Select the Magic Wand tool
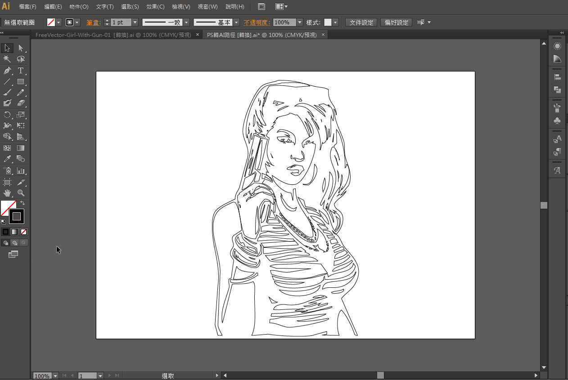 7,59
